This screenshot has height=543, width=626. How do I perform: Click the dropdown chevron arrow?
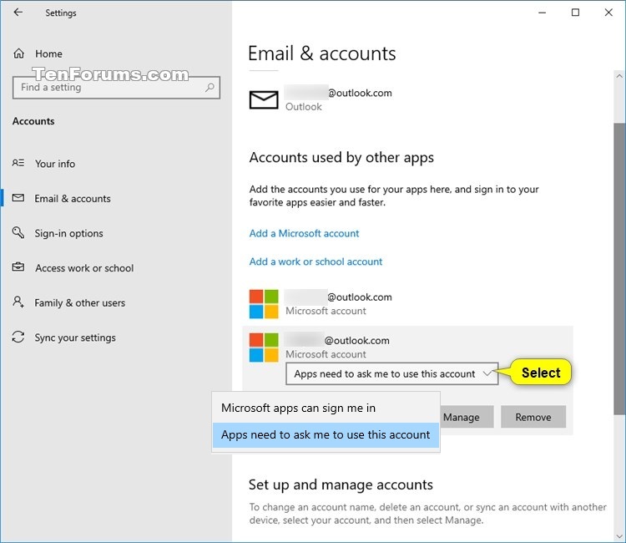coord(487,374)
